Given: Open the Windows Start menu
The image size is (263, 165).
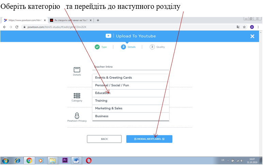Looking at the screenshot, I should click(x=5, y=161).
